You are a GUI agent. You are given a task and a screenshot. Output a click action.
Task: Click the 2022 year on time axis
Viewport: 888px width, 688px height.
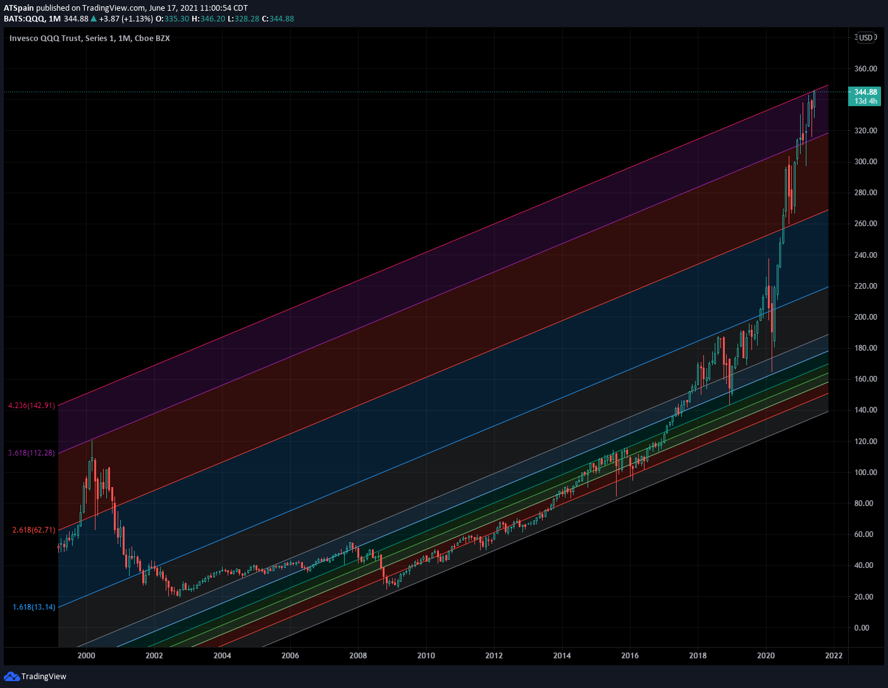pos(834,656)
